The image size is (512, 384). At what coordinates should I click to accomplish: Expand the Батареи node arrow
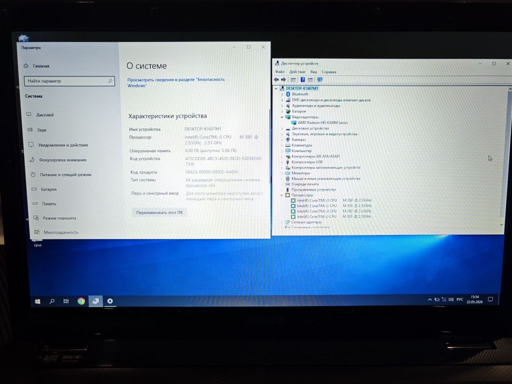pyautogui.click(x=282, y=111)
